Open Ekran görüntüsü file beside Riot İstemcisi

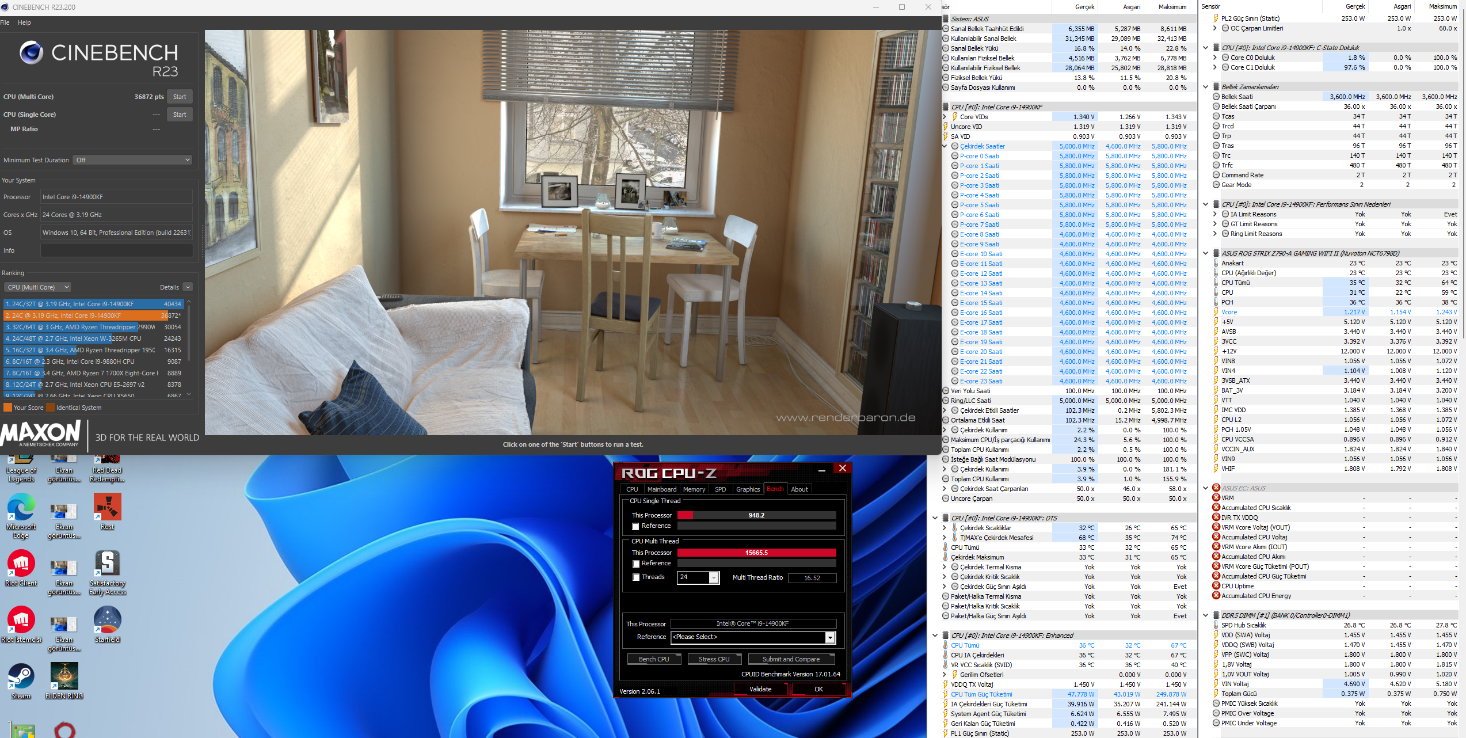tap(64, 634)
